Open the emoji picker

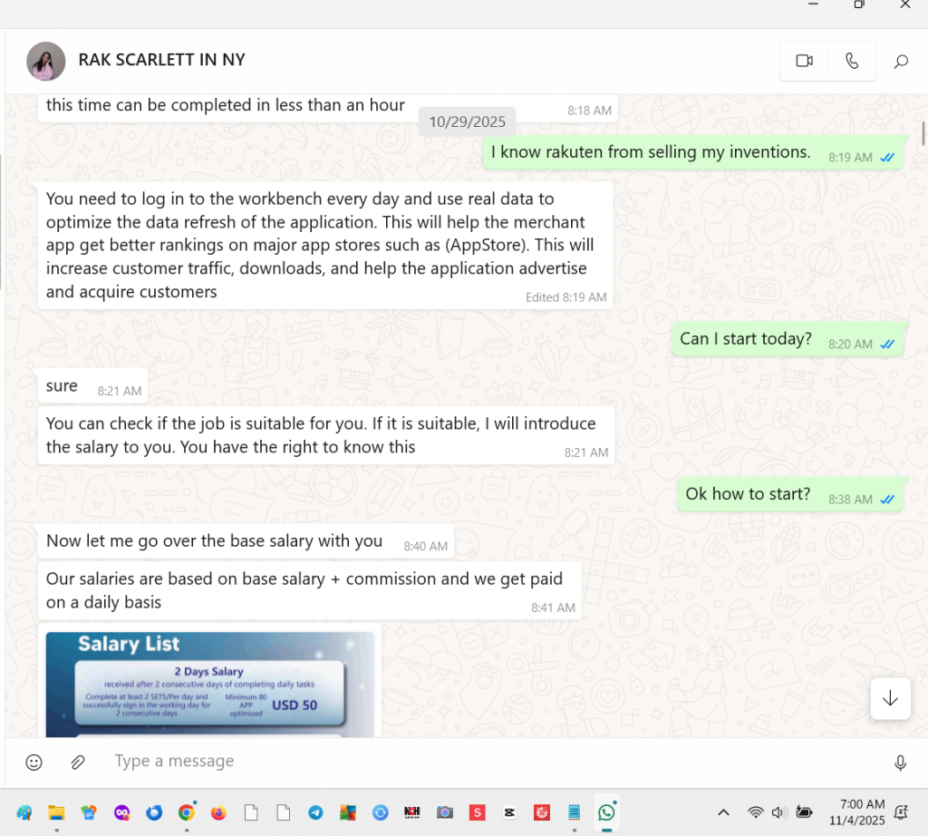click(34, 763)
